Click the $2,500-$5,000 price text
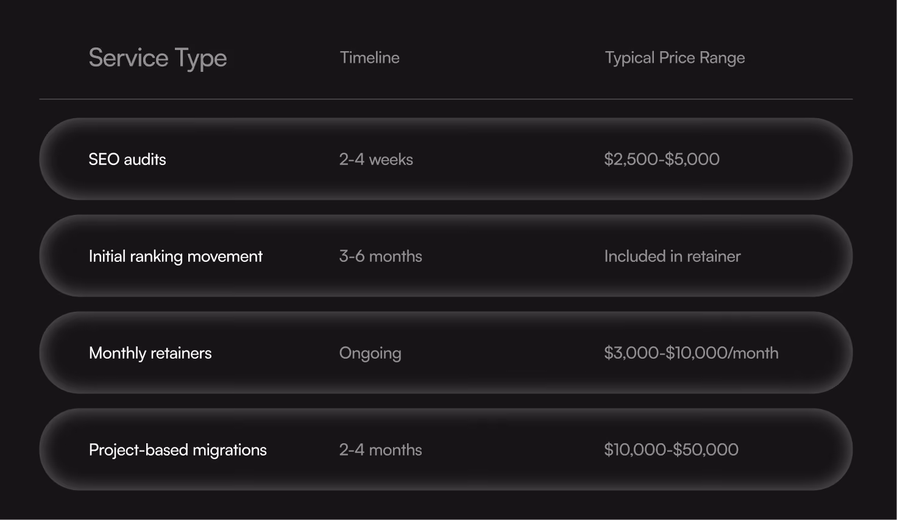The width and height of the screenshot is (897, 520). tap(662, 160)
